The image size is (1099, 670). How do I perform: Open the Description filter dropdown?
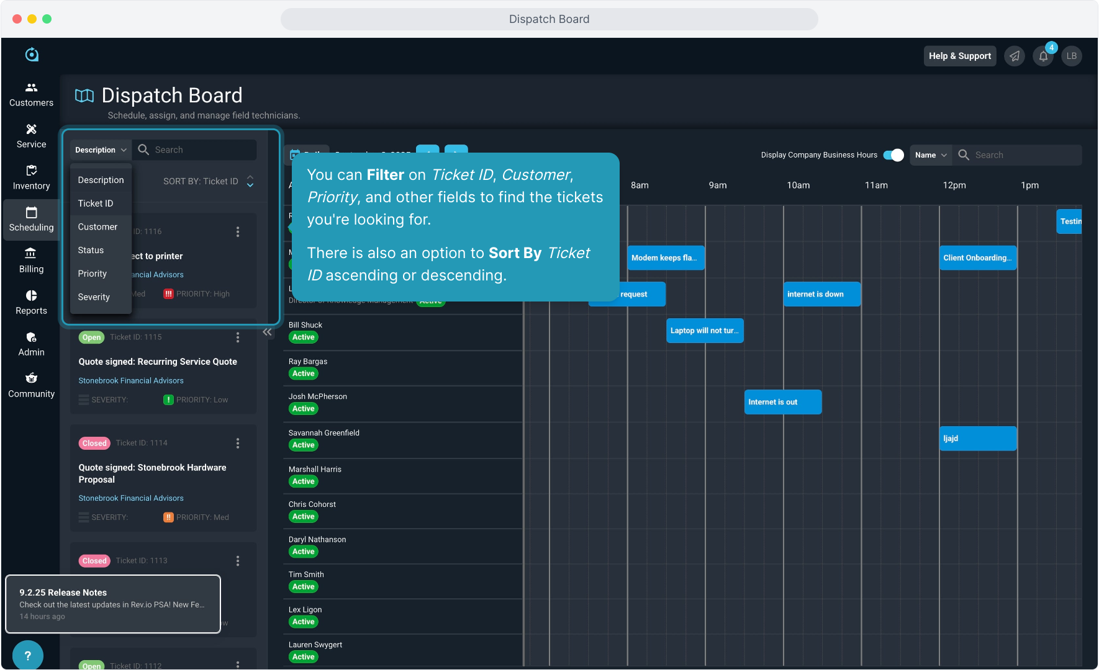click(x=101, y=150)
